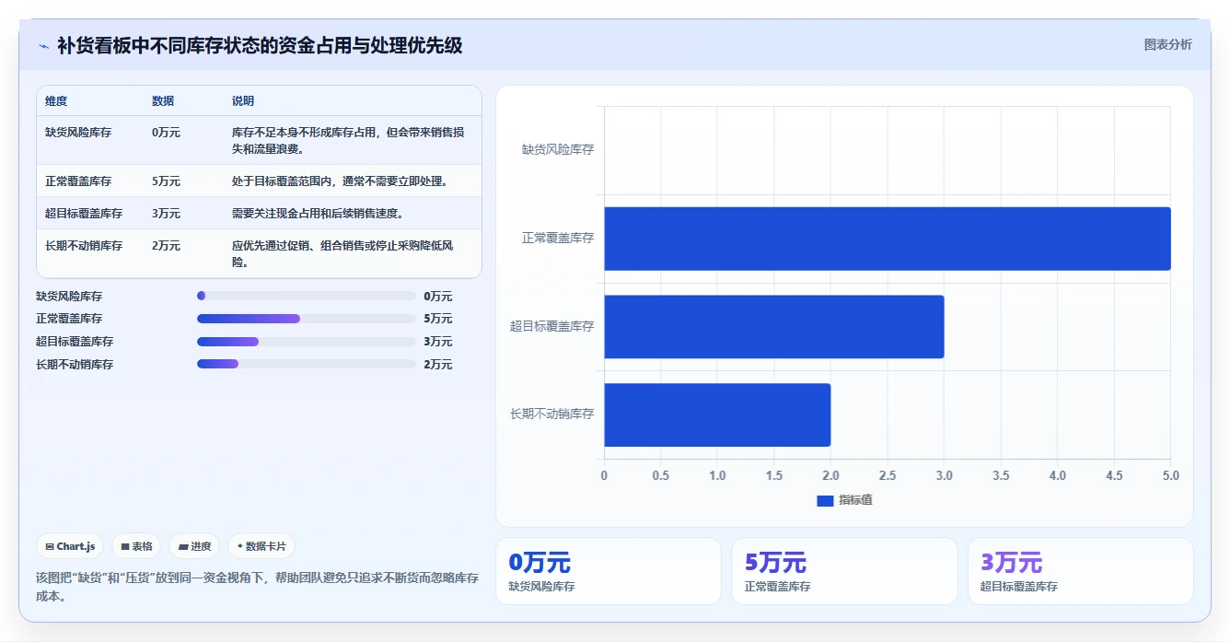The height and width of the screenshot is (642, 1230).
Task: Click the 指标值 legend label
Action: point(855,500)
